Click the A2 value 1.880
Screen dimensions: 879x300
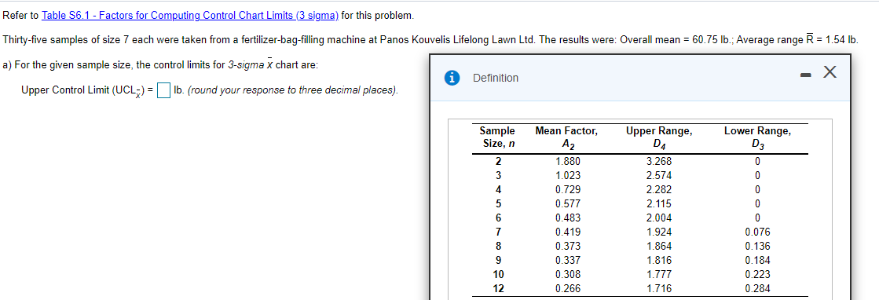click(567, 162)
